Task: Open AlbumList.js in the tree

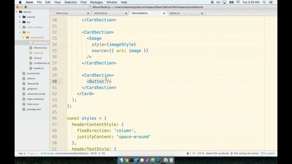Action: (40, 48)
